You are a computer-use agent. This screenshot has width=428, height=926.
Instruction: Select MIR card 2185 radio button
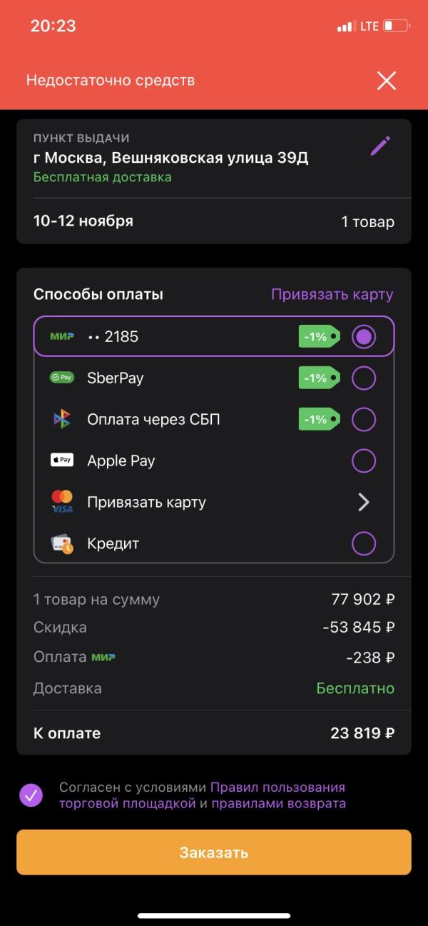click(364, 336)
